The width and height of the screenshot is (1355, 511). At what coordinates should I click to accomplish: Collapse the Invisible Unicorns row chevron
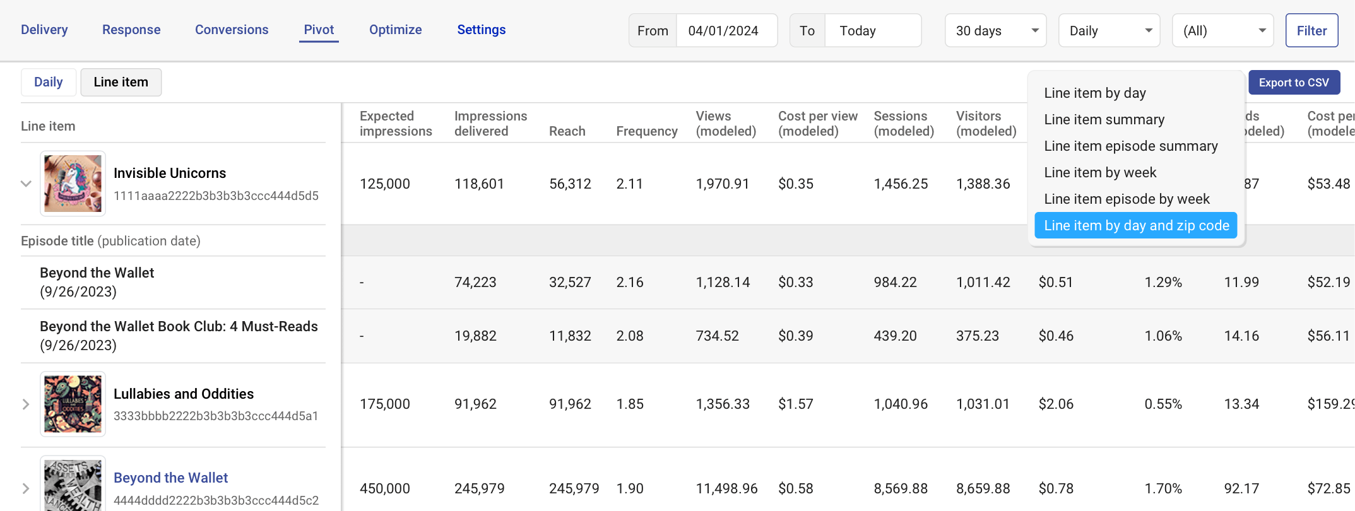(x=26, y=184)
